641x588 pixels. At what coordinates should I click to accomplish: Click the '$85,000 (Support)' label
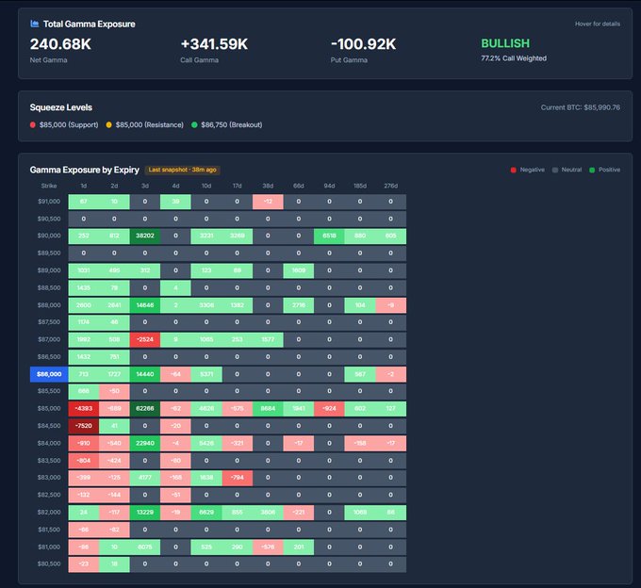tap(69, 124)
